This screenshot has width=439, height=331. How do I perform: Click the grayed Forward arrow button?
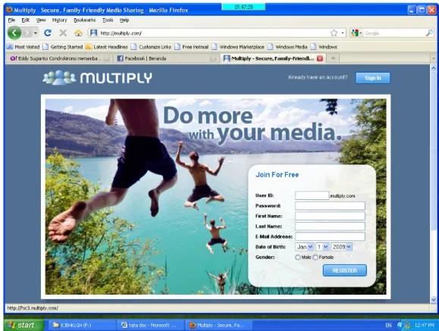point(27,33)
